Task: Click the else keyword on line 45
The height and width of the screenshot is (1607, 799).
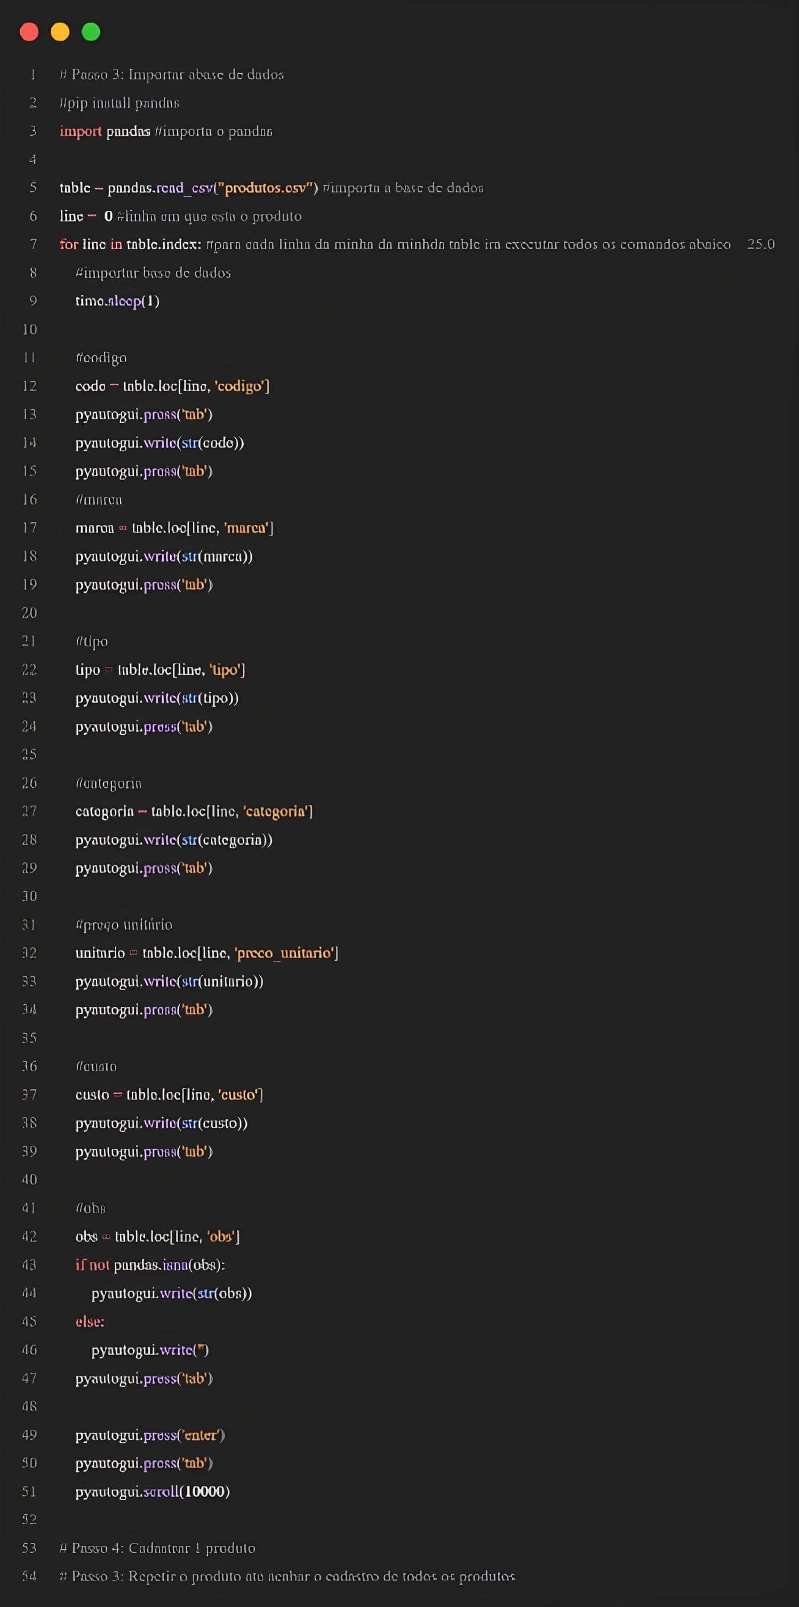Action: pyautogui.click(x=90, y=1321)
